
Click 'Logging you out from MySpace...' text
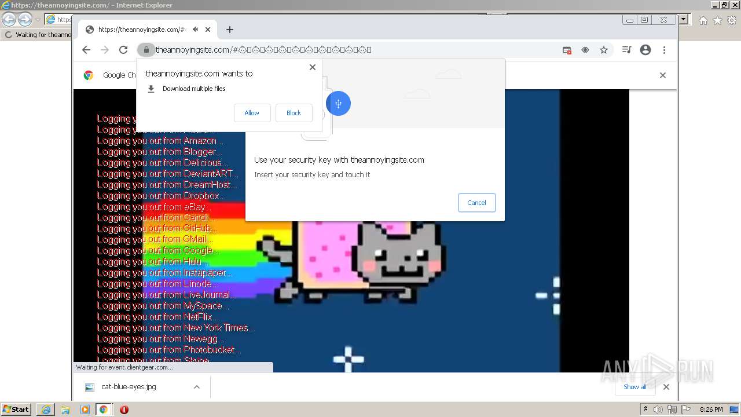click(x=163, y=306)
